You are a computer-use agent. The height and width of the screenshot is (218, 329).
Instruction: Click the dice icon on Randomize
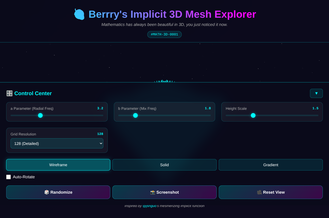tap(47, 192)
